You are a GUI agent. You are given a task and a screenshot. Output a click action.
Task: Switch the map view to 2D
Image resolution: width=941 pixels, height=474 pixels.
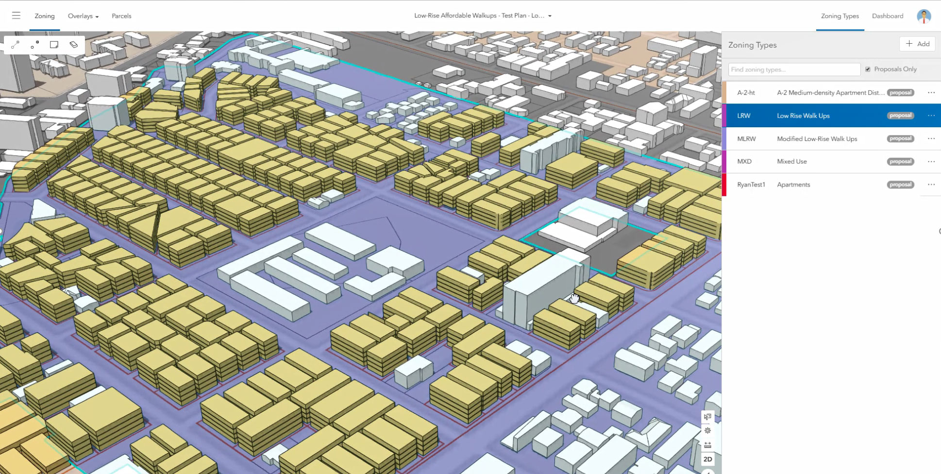point(707,459)
